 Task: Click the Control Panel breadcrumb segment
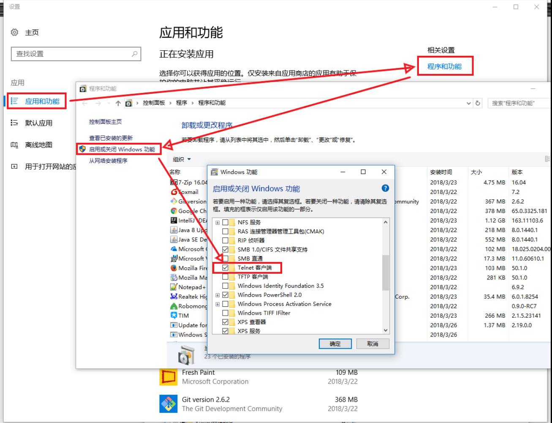154,103
